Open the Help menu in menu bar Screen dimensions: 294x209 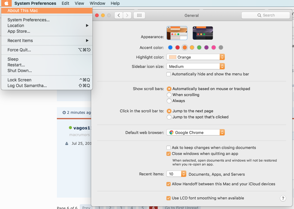pos(115,3)
